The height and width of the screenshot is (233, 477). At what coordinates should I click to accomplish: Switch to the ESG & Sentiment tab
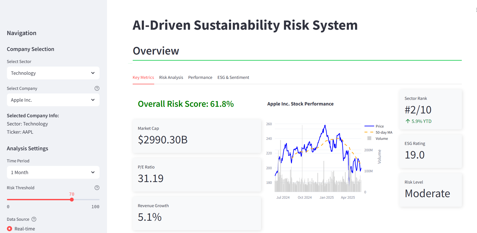(x=233, y=77)
